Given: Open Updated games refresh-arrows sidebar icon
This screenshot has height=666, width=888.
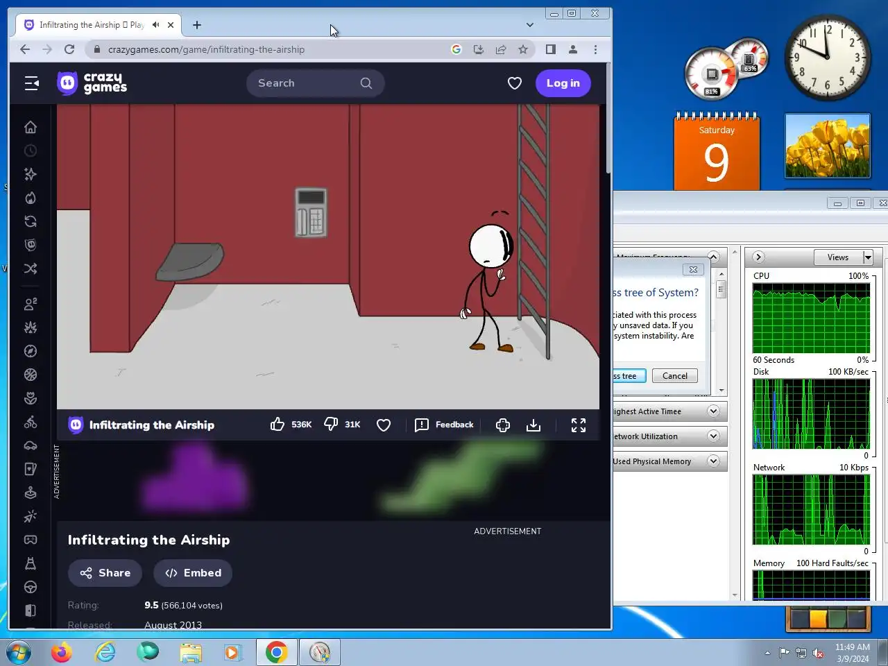Looking at the screenshot, I should coord(31,221).
